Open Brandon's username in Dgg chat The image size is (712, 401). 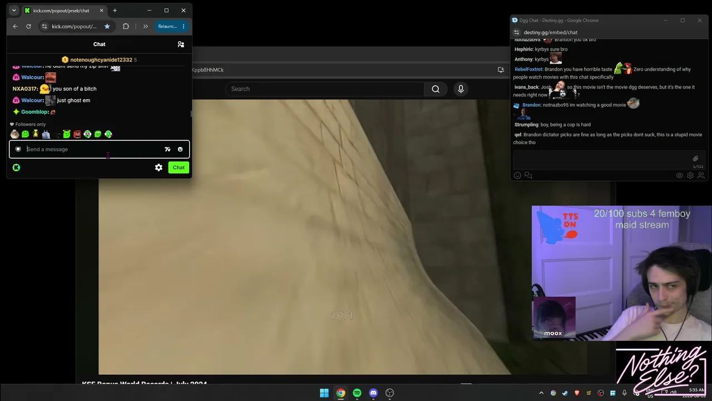pyautogui.click(x=532, y=105)
